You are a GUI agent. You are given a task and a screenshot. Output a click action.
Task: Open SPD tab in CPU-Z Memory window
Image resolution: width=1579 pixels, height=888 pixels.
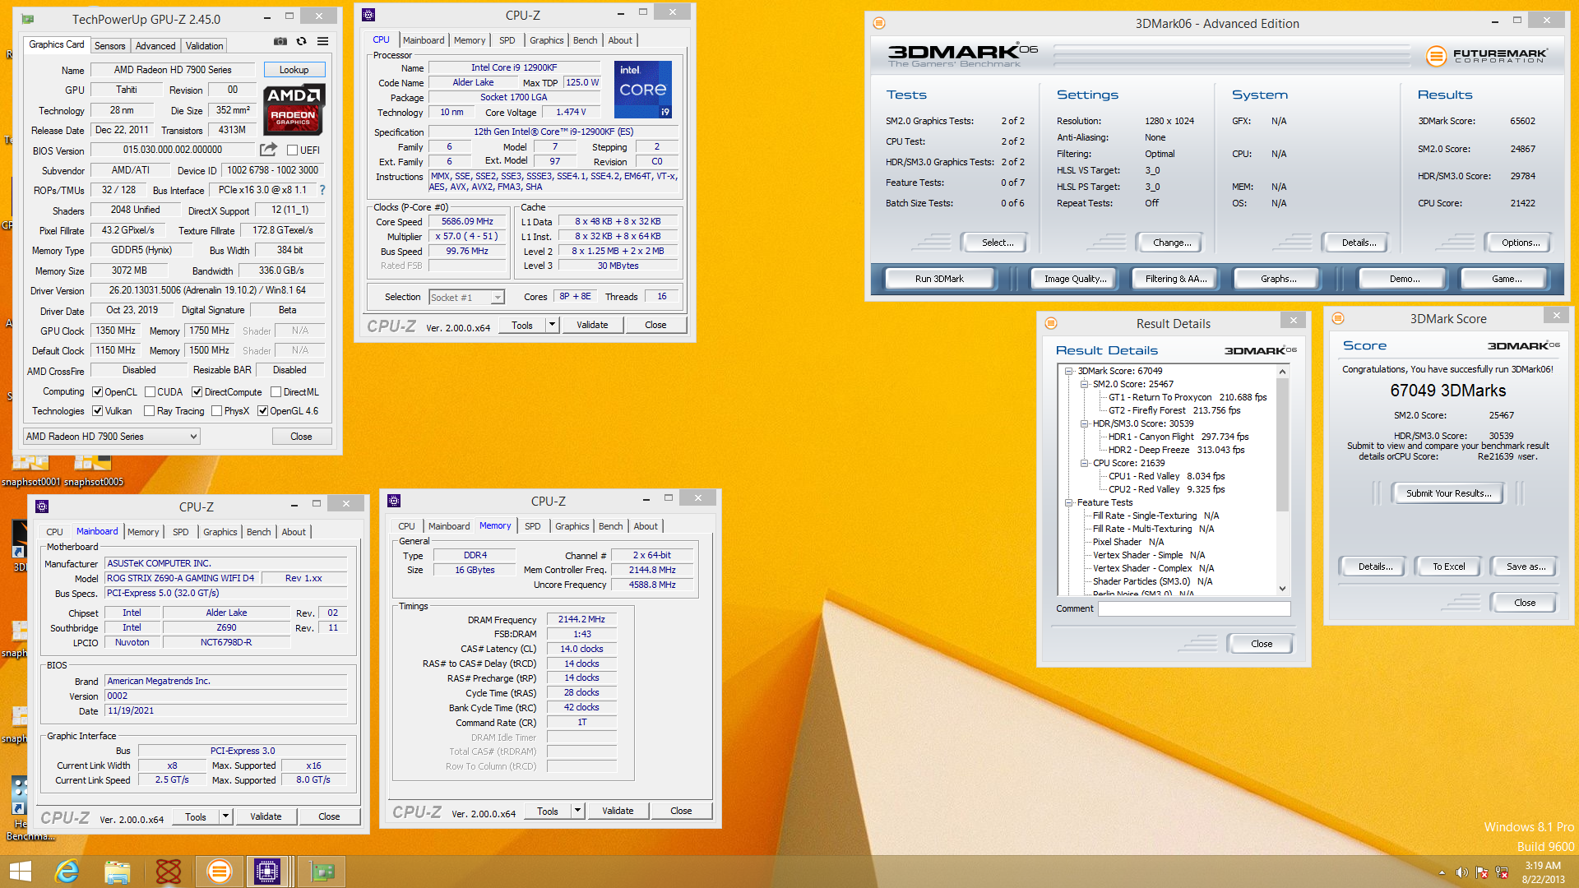coord(533,526)
